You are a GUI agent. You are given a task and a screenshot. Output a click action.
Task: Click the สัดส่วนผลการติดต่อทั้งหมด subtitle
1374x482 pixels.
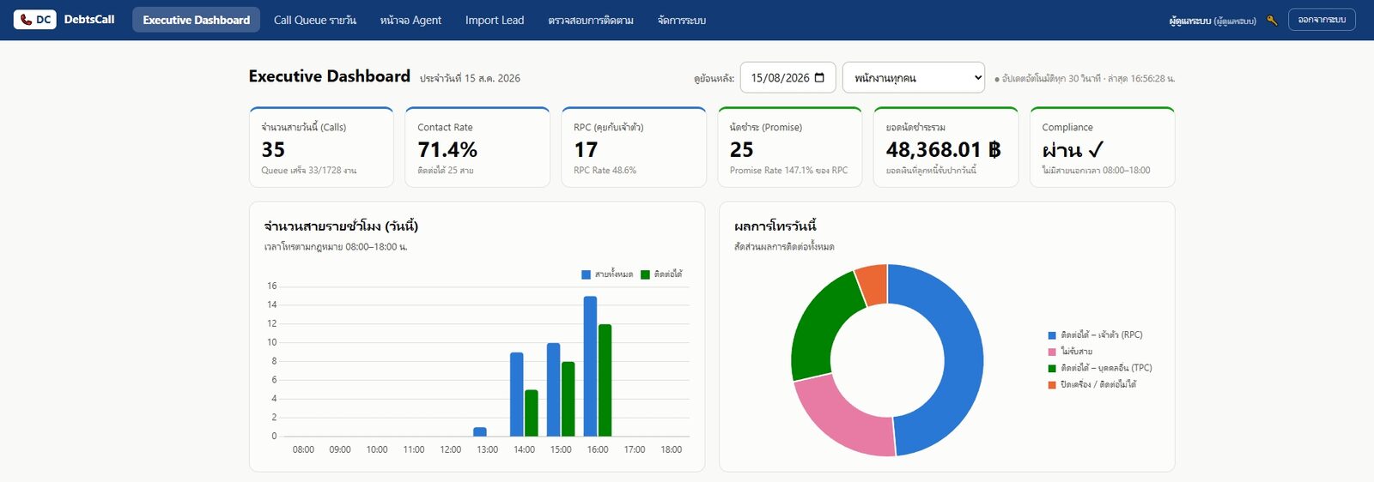pyautogui.click(x=784, y=247)
